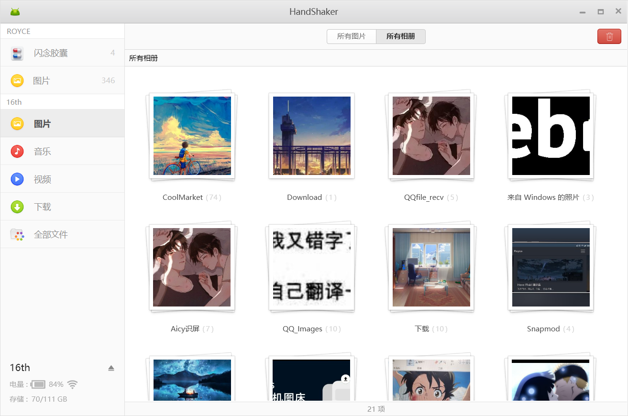Click the Download (1) album label
This screenshot has width=628, height=416.
click(x=312, y=197)
